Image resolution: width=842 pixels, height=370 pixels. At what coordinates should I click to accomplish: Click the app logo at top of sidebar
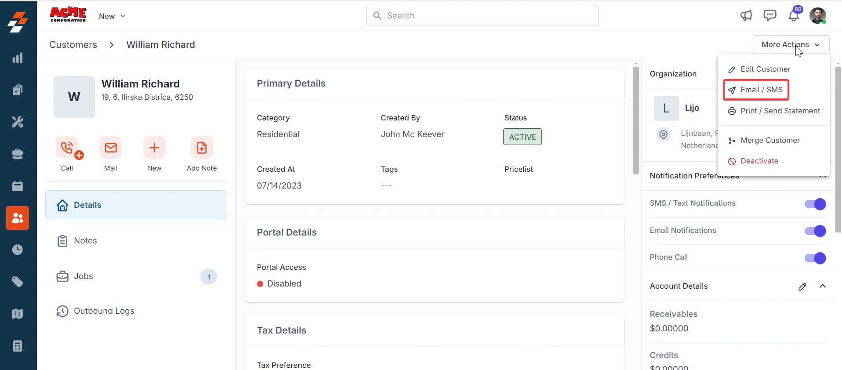(18, 22)
